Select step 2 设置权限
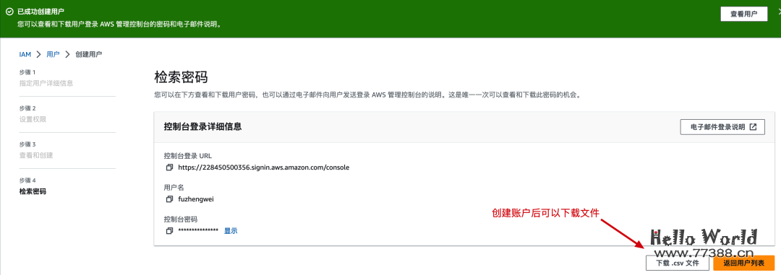The width and height of the screenshot is (781, 275). tap(33, 119)
